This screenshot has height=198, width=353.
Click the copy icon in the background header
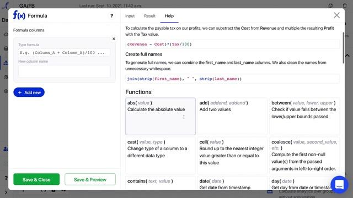(330, 5)
